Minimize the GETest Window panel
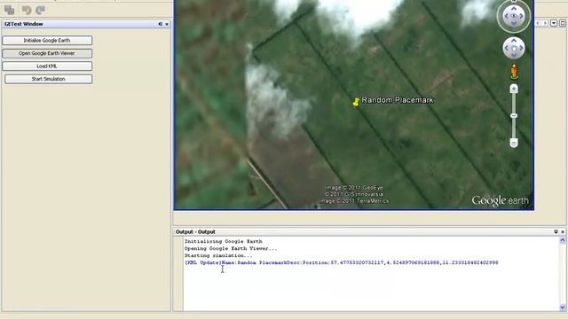The image size is (568, 319). 160,24
